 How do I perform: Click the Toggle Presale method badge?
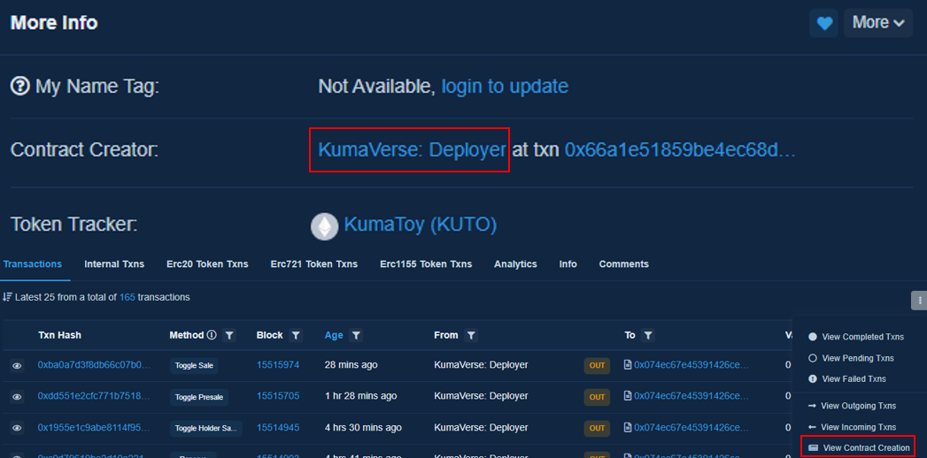coord(198,397)
